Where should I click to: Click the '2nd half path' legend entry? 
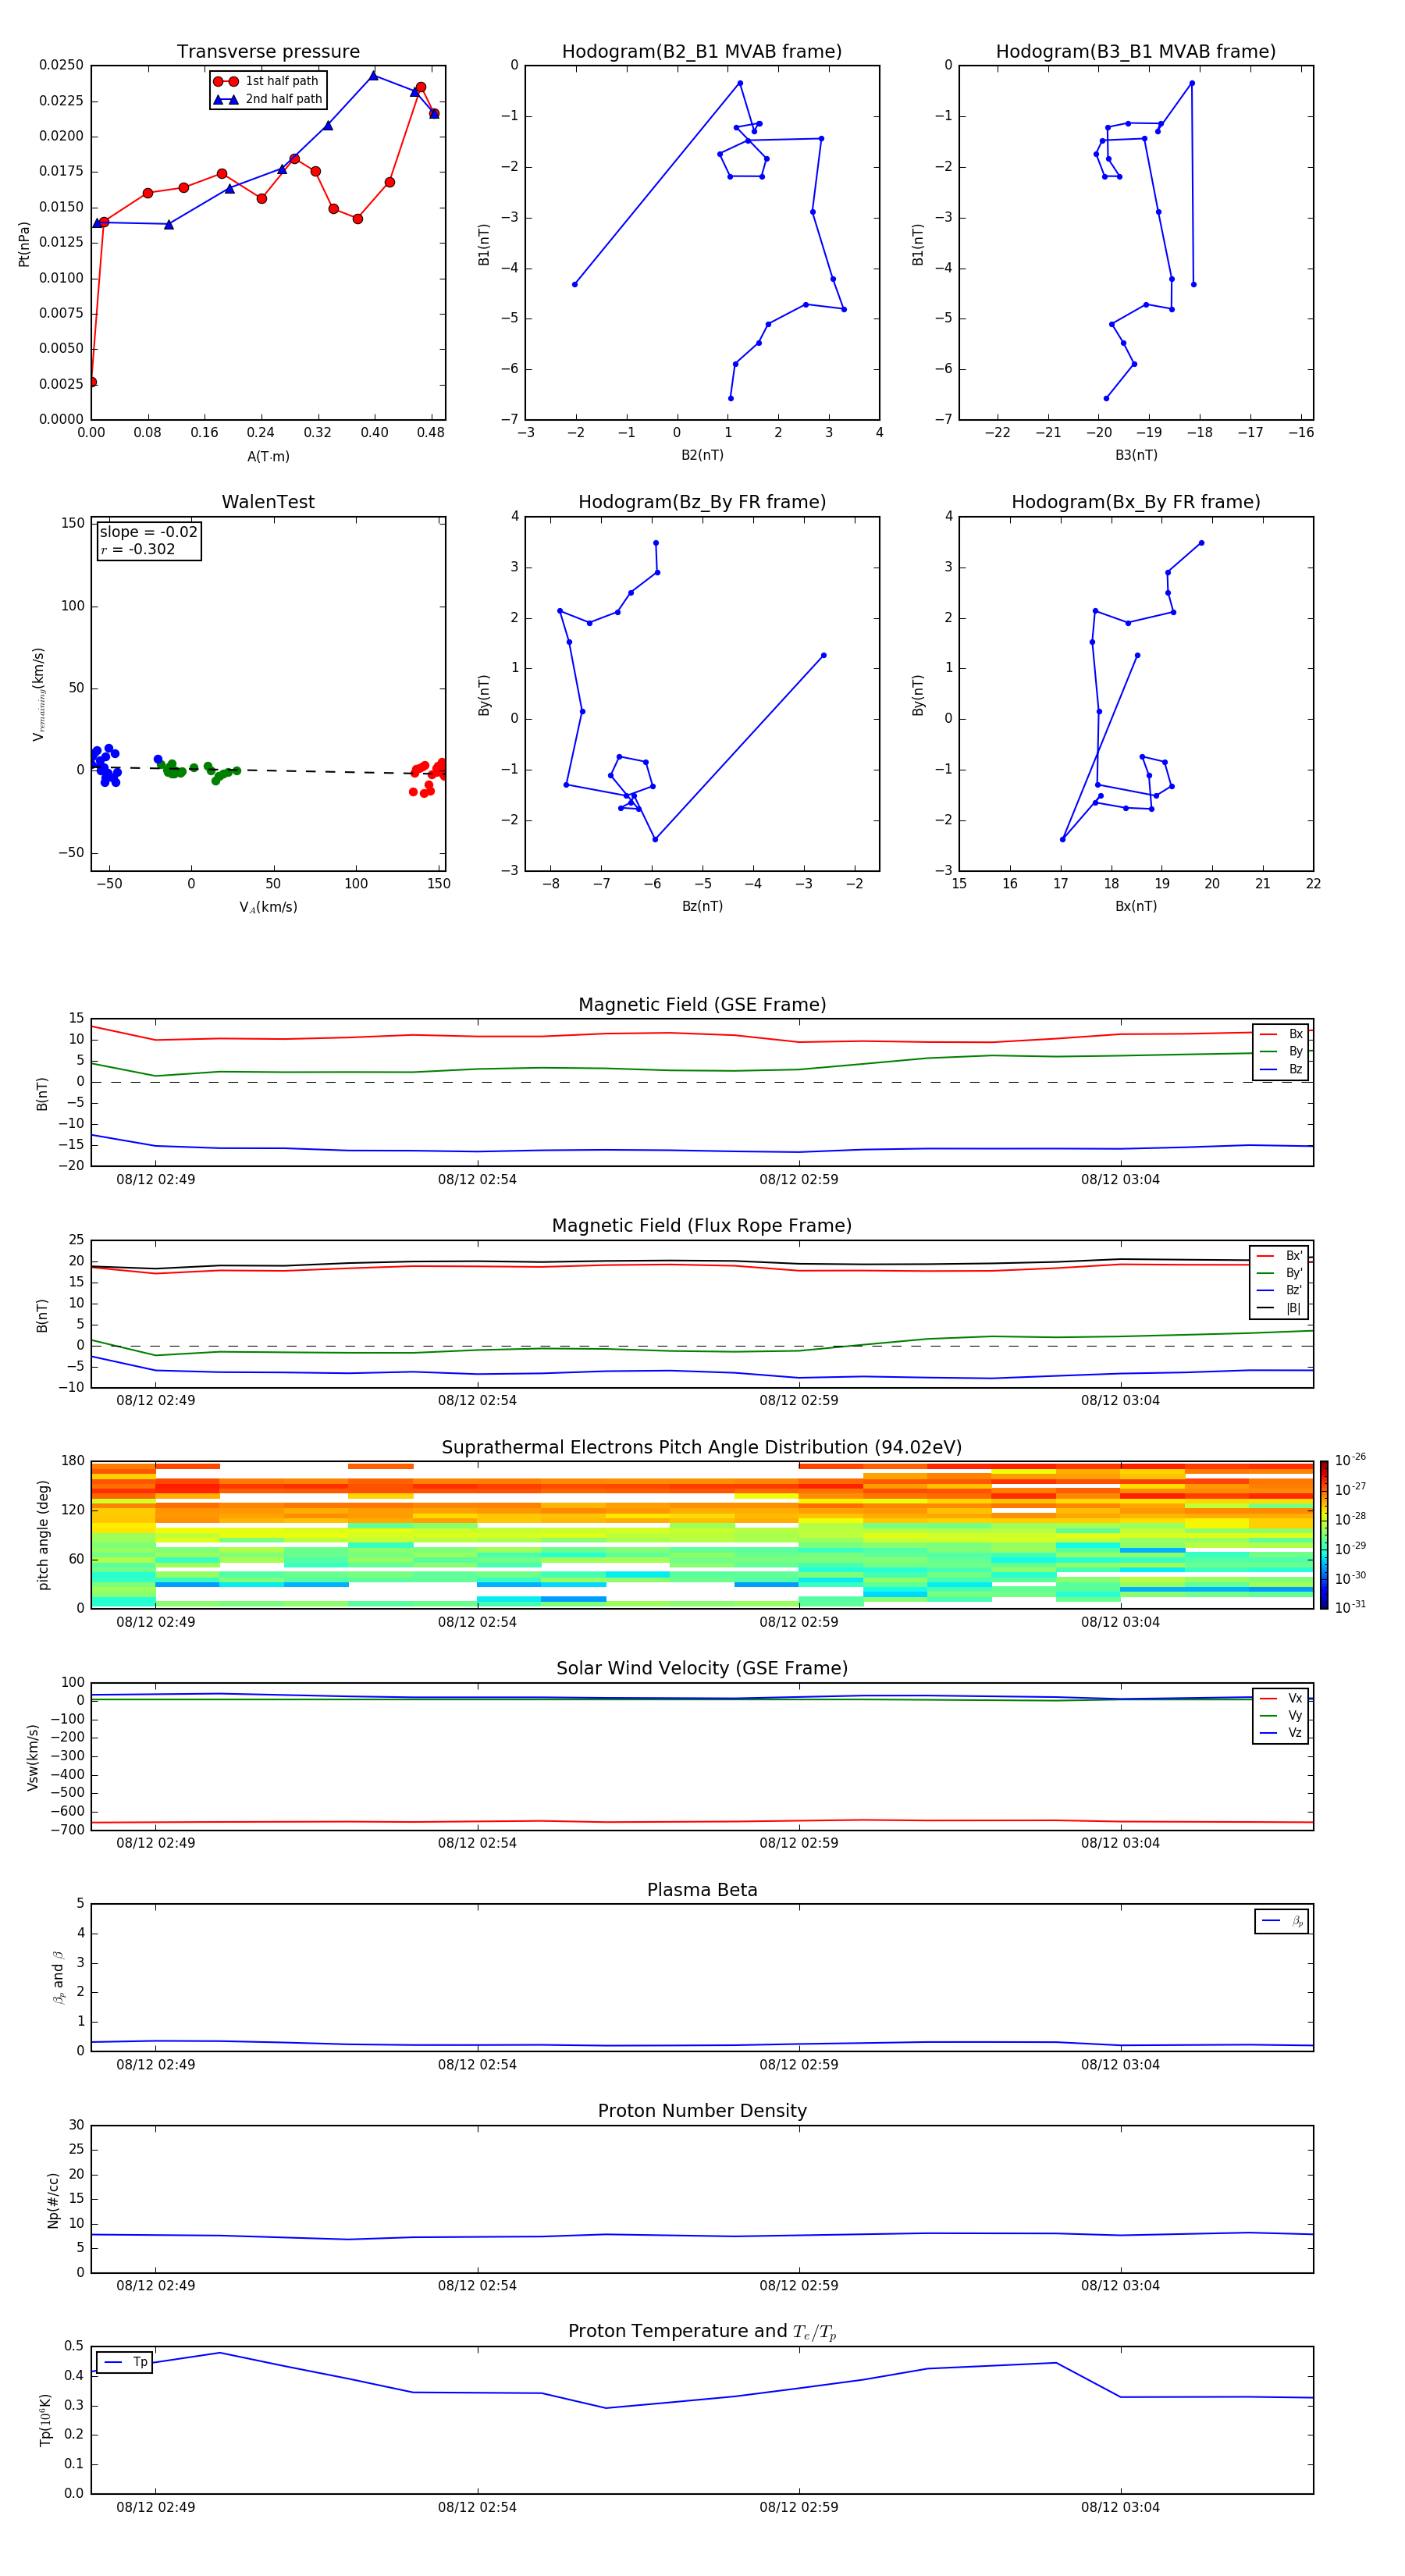[x=268, y=99]
